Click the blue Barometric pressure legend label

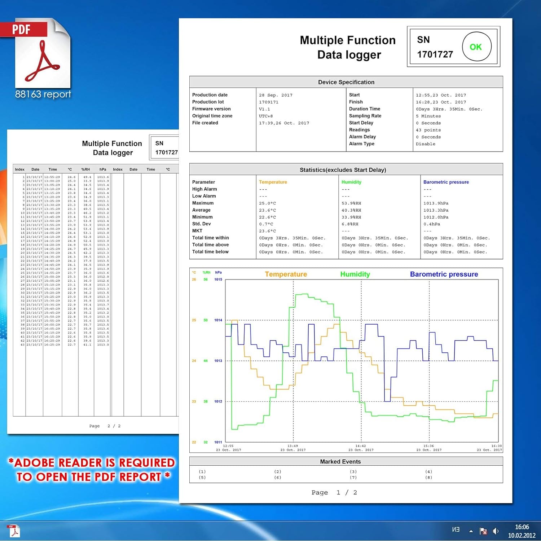pos(444,274)
